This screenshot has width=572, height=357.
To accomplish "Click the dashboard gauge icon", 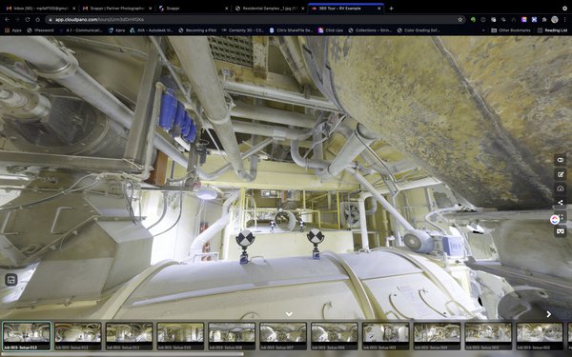I will click(x=561, y=188).
